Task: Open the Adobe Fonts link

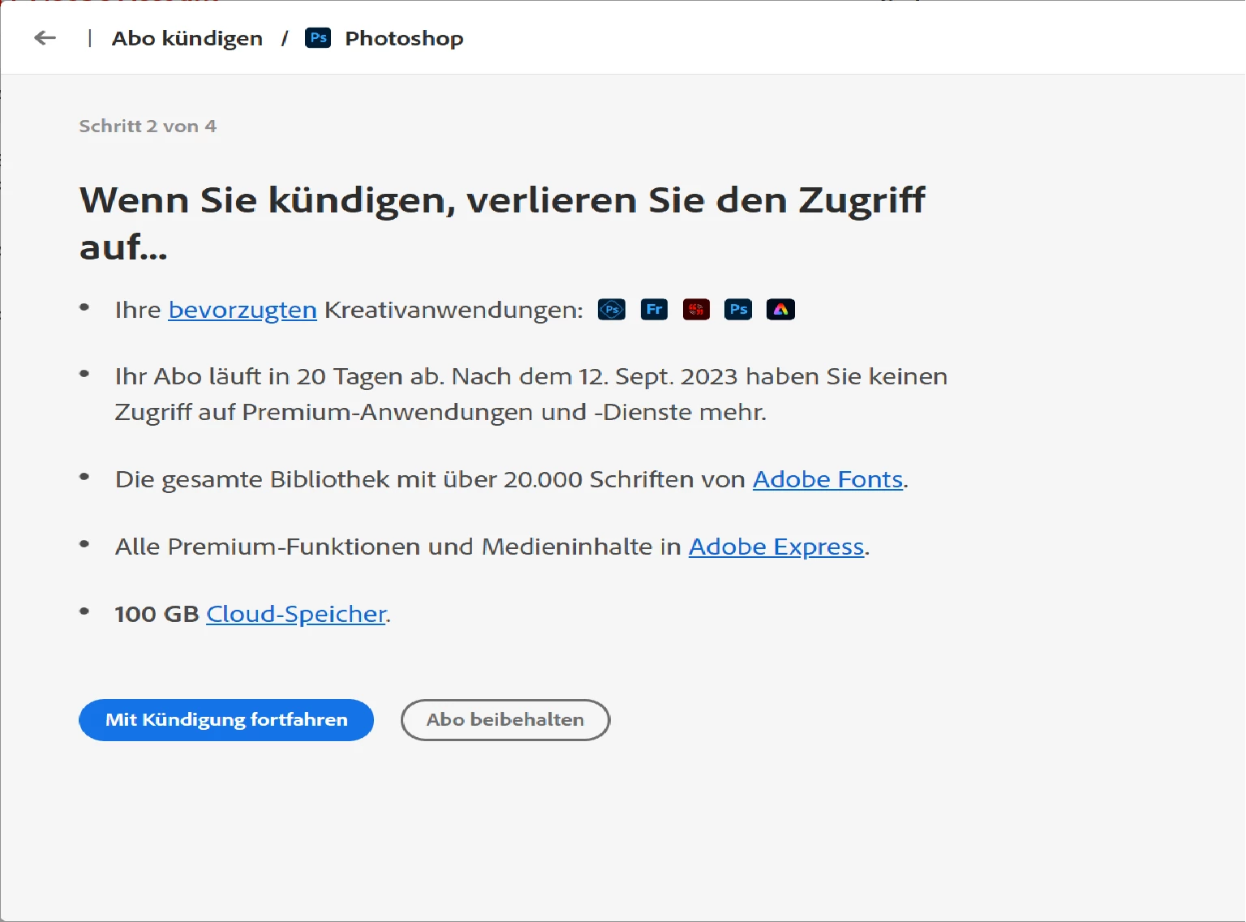Action: pyautogui.click(x=827, y=479)
